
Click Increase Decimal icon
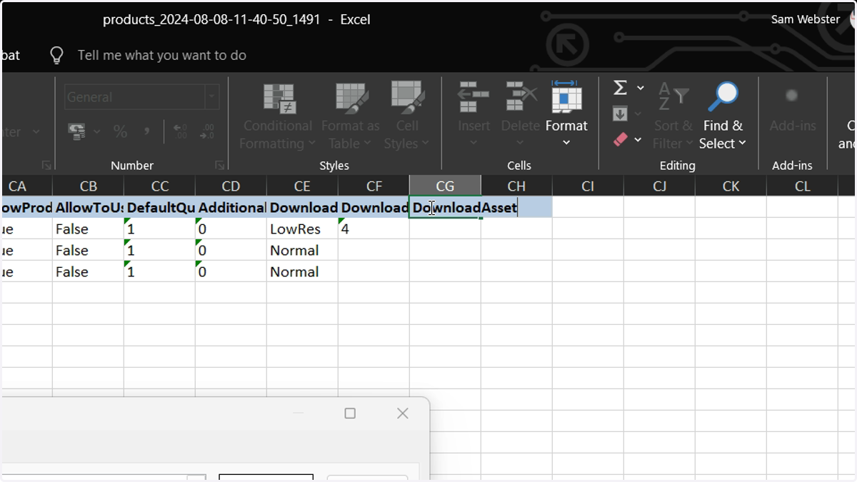tap(179, 131)
